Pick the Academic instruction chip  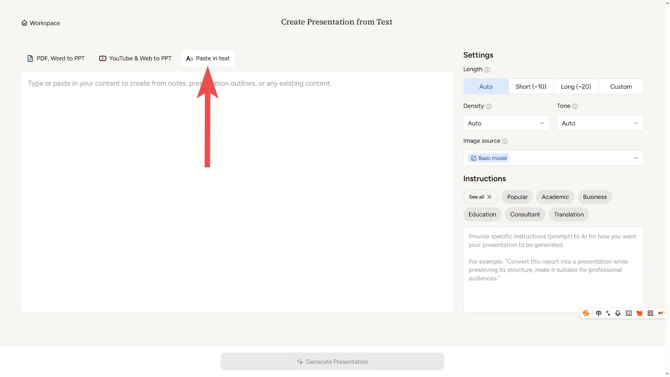555,197
